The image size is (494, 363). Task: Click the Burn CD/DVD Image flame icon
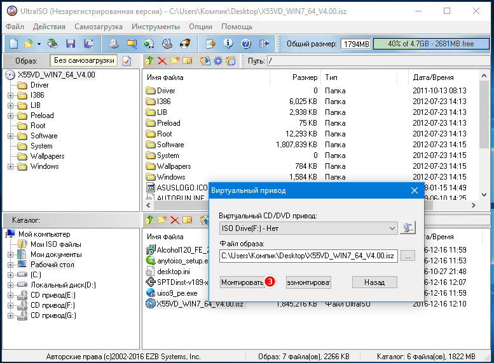tap(185, 44)
